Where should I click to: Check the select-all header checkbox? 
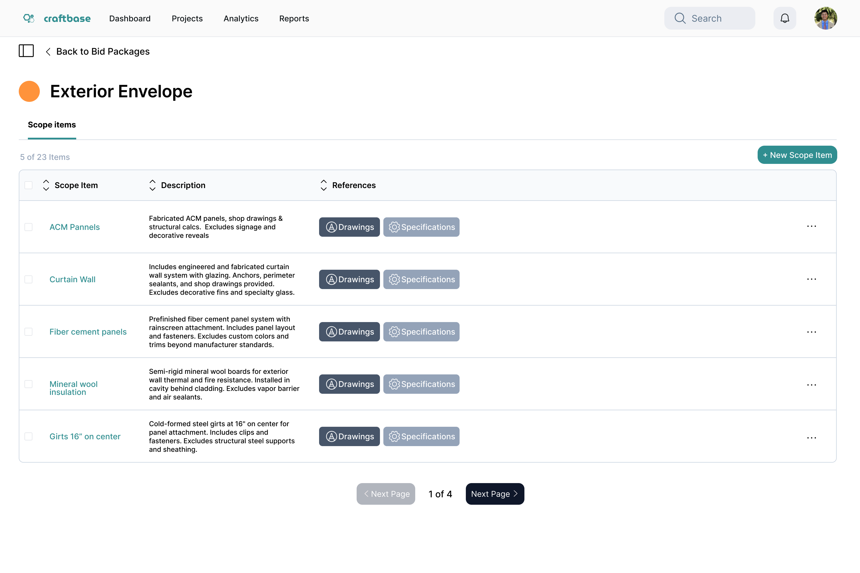[28, 185]
